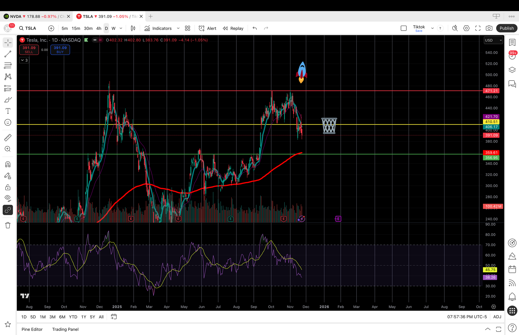Select the trend line drawing tool

(8, 54)
